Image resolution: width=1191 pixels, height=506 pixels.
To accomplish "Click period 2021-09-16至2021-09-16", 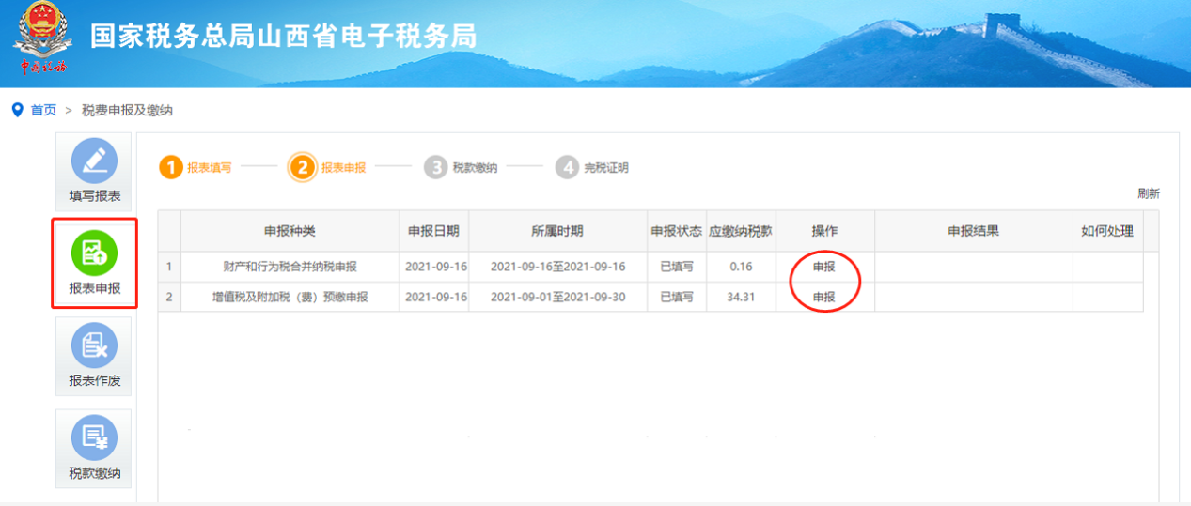I will click(557, 267).
